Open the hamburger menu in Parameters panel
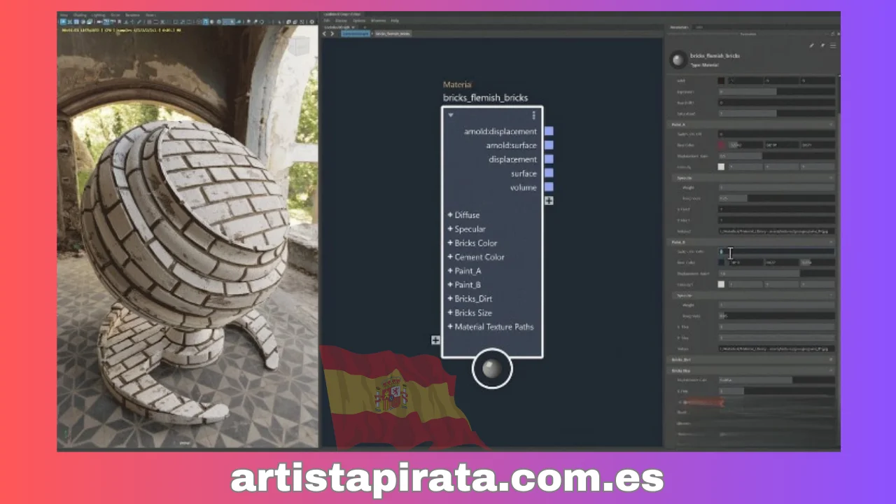896x504 pixels. pos(832,45)
